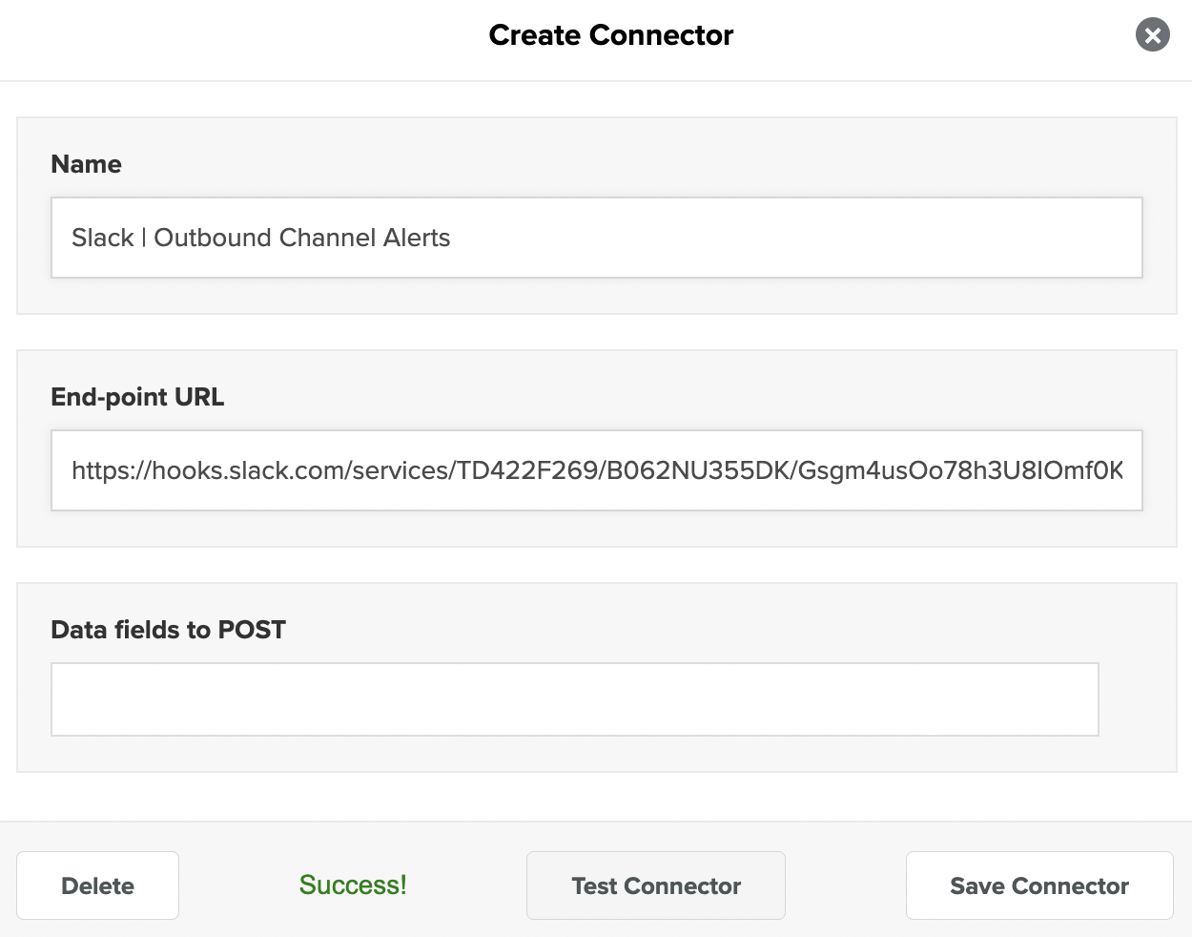
Task: Click the green Success! status message
Action: 353,885
